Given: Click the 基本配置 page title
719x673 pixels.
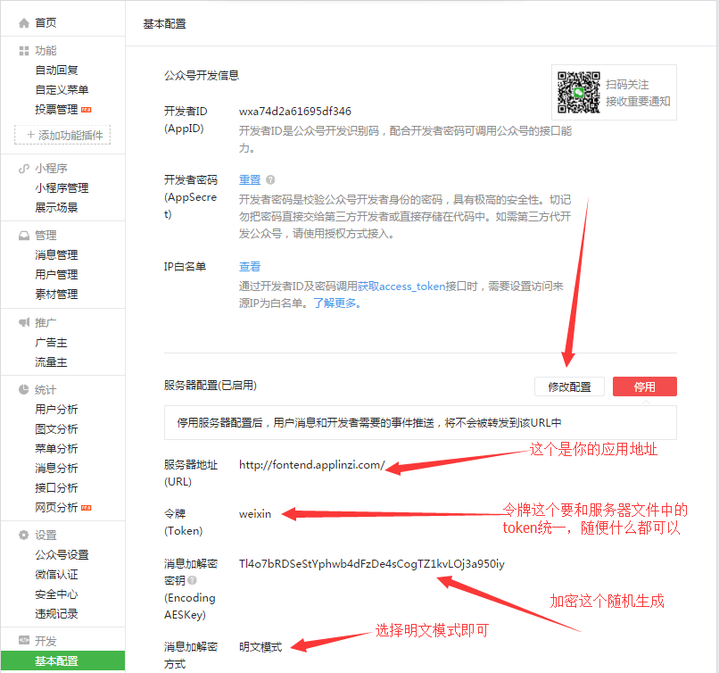Looking at the screenshot, I should click(x=165, y=24).
